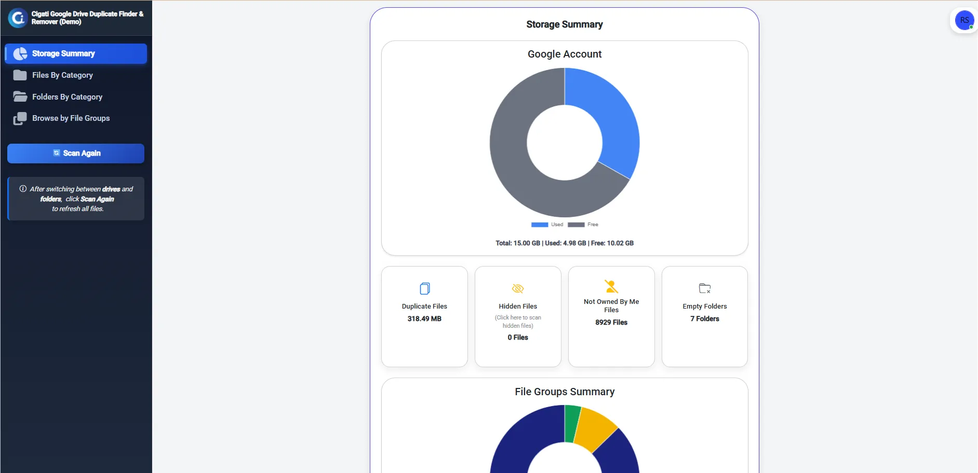Click the Browse by File Groups icon
The width and height of the screenshot is (978, 473).
point(20,119)
